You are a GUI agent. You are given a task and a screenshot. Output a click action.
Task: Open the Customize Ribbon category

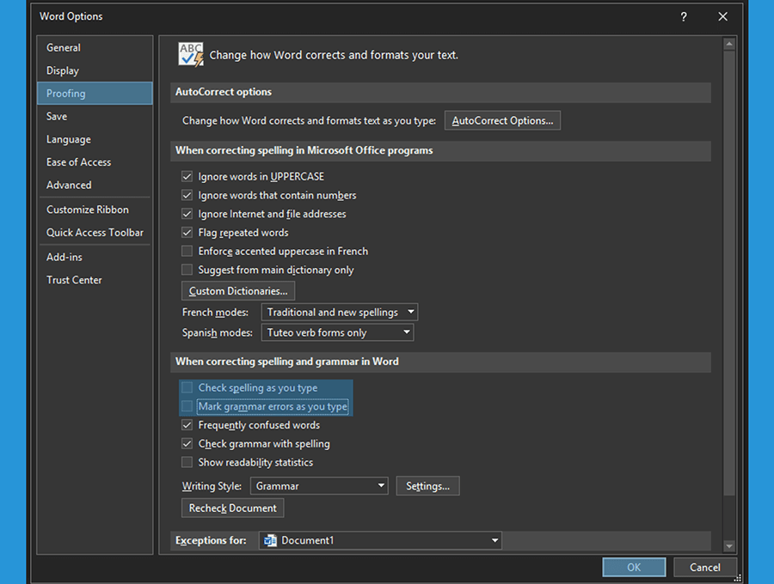[x=95, y=210]
